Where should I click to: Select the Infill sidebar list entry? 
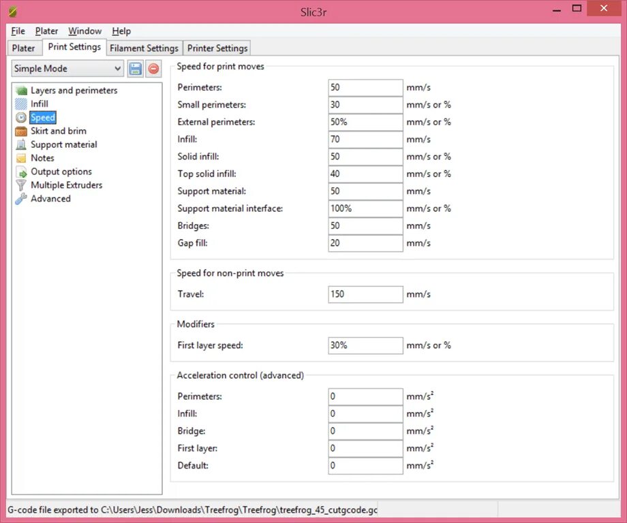pos(40,104)
